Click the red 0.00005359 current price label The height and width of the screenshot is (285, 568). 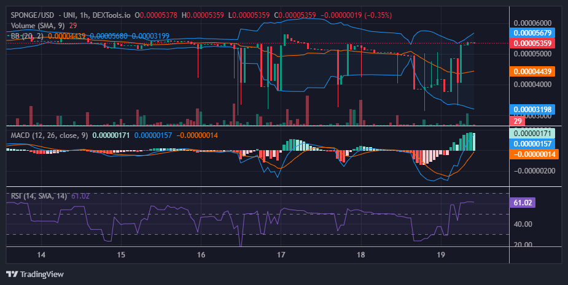pos(532,44)
